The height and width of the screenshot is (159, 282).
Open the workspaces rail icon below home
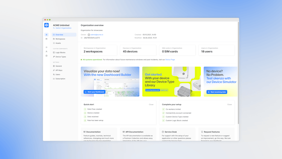(46, 39)
